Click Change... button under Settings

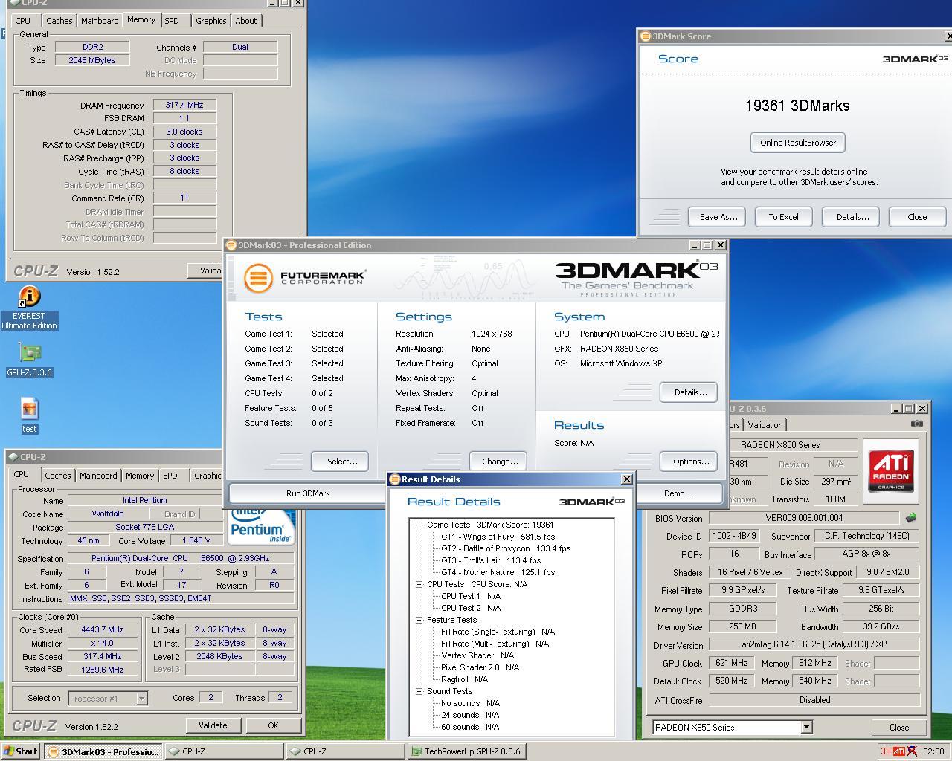[x=500, y=462]
